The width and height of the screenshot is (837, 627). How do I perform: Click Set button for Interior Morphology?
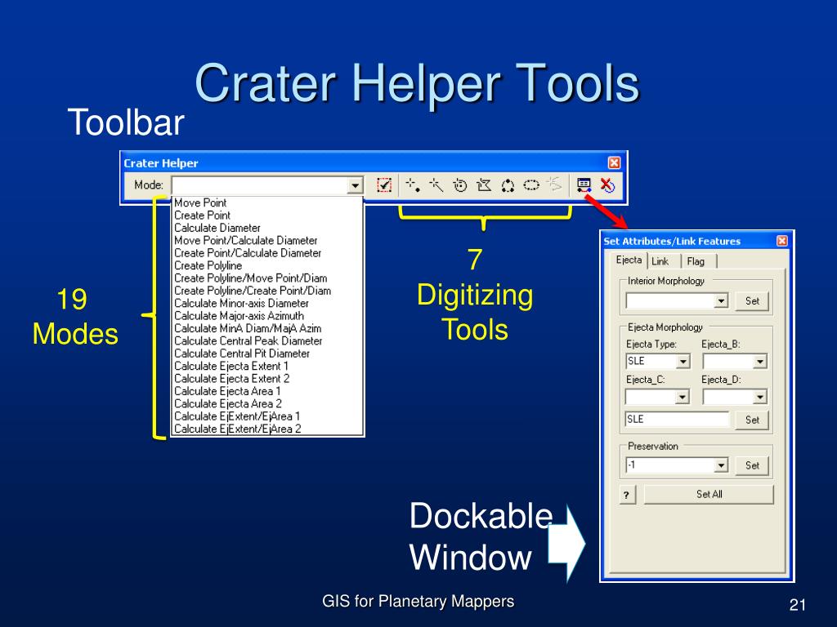[752, 300]
